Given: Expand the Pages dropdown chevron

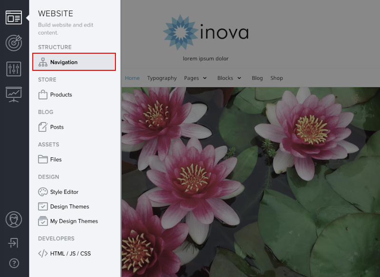Looking at the screenshot, I should tap(205, 78).
